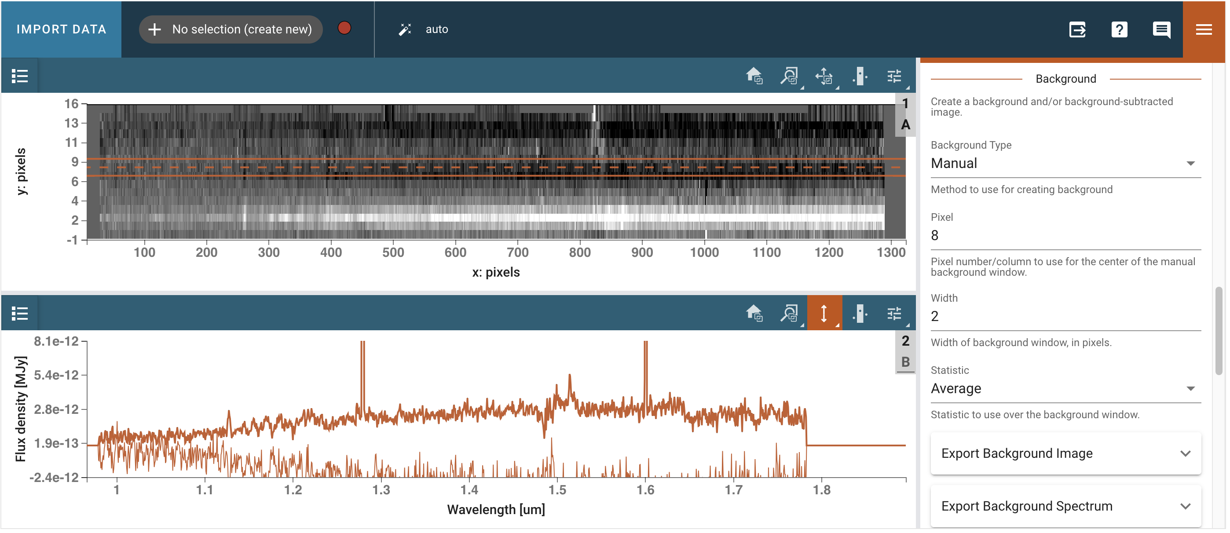
Task: Click No selection (create new) subset button
Action: pos(231,29)
